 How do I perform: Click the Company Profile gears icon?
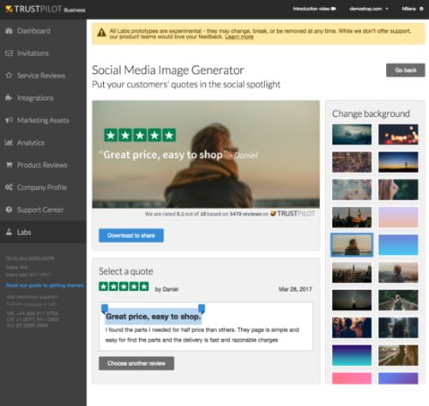click(9, 187)
